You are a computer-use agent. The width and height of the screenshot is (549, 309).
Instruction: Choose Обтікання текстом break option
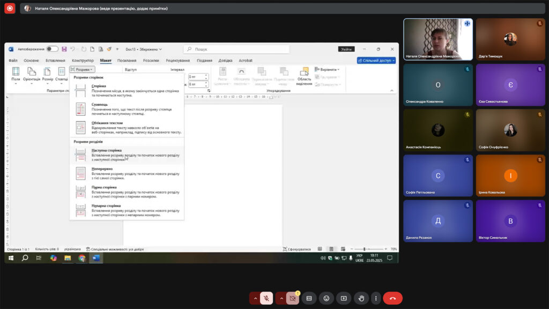pos(127,128)
